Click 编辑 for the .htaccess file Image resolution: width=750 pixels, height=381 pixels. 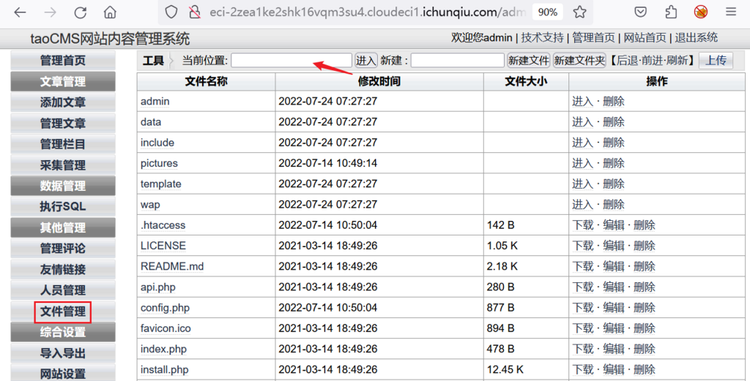[614, 225]
